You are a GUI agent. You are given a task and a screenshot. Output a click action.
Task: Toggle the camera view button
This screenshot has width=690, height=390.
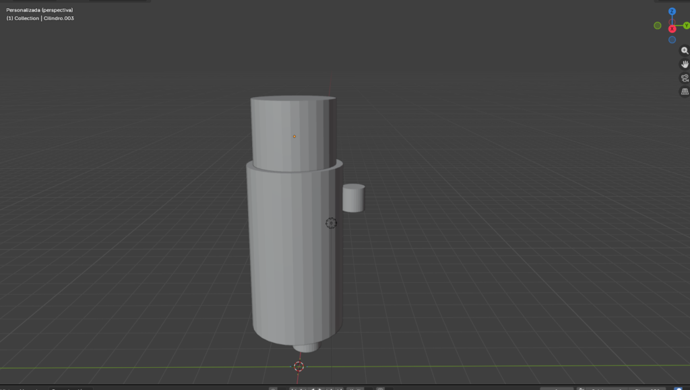(x=685, y=78)
